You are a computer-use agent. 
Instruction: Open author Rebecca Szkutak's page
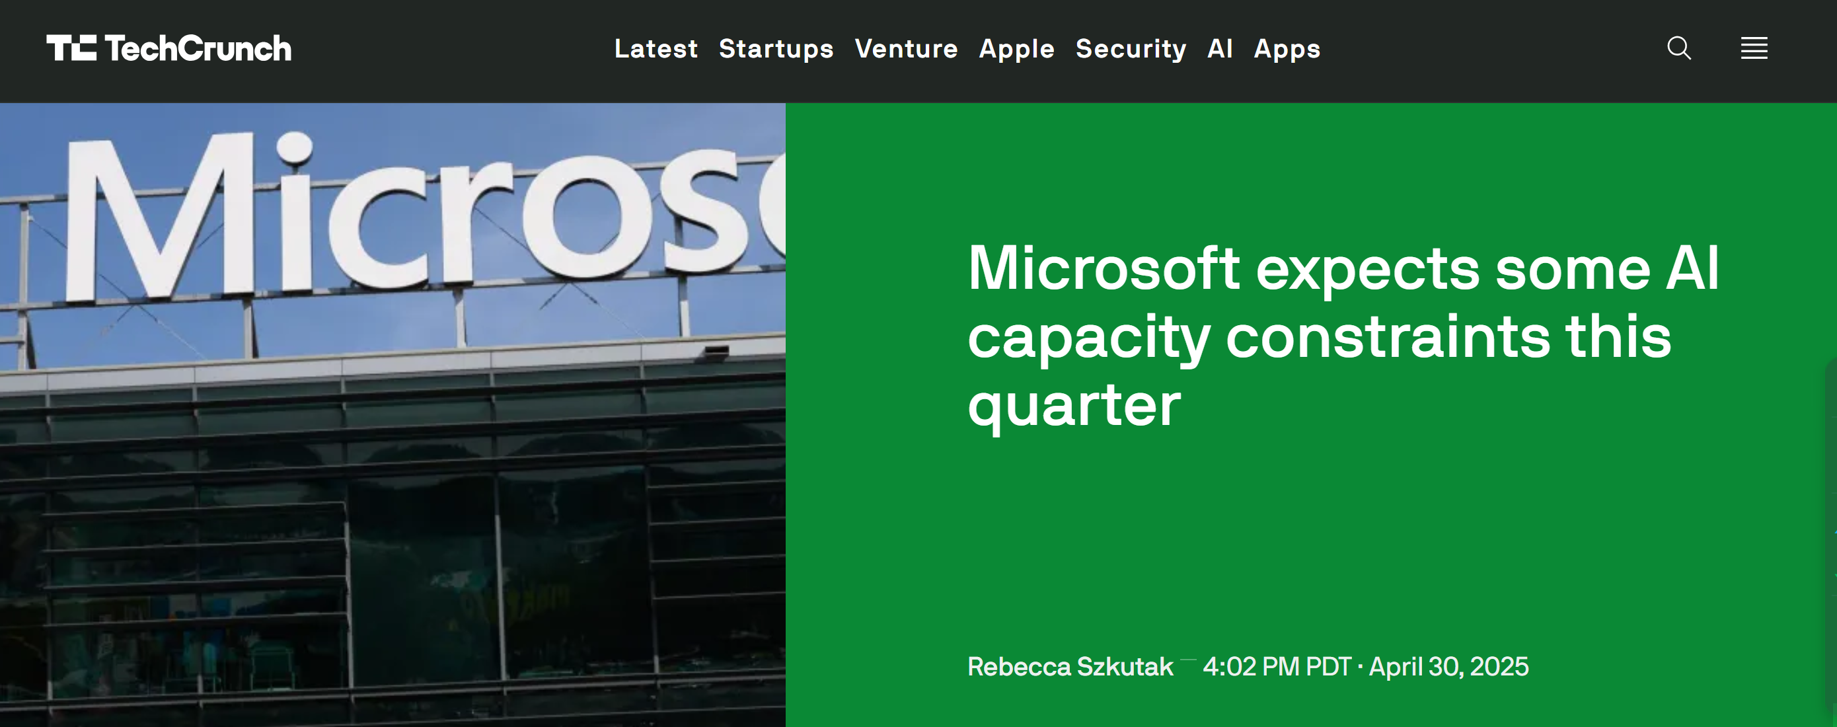click(1070, 666)
